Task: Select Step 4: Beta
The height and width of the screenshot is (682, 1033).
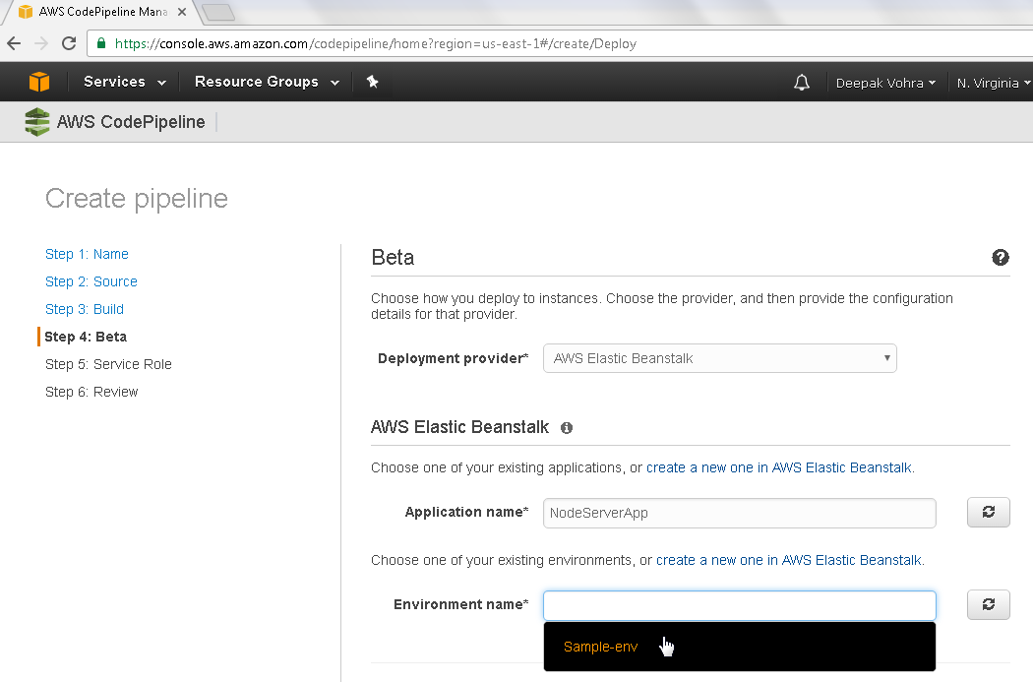Action: click(x=86, y=337)
